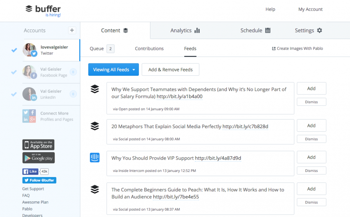
Task: Add the VIP Support post
Action: [311, 157]
